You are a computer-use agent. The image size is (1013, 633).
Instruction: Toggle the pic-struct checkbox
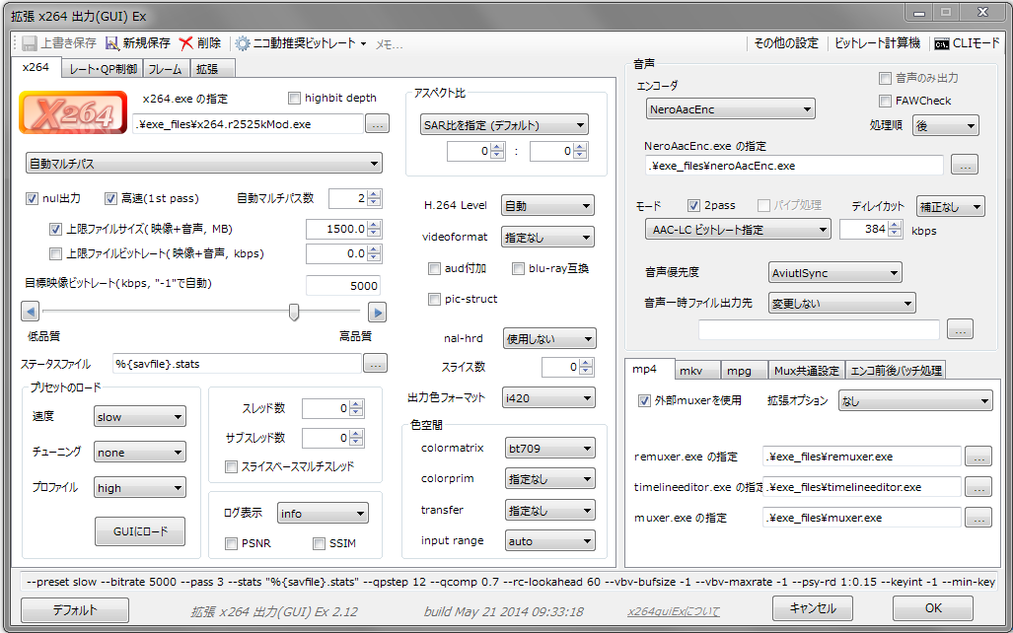(434, 299)
